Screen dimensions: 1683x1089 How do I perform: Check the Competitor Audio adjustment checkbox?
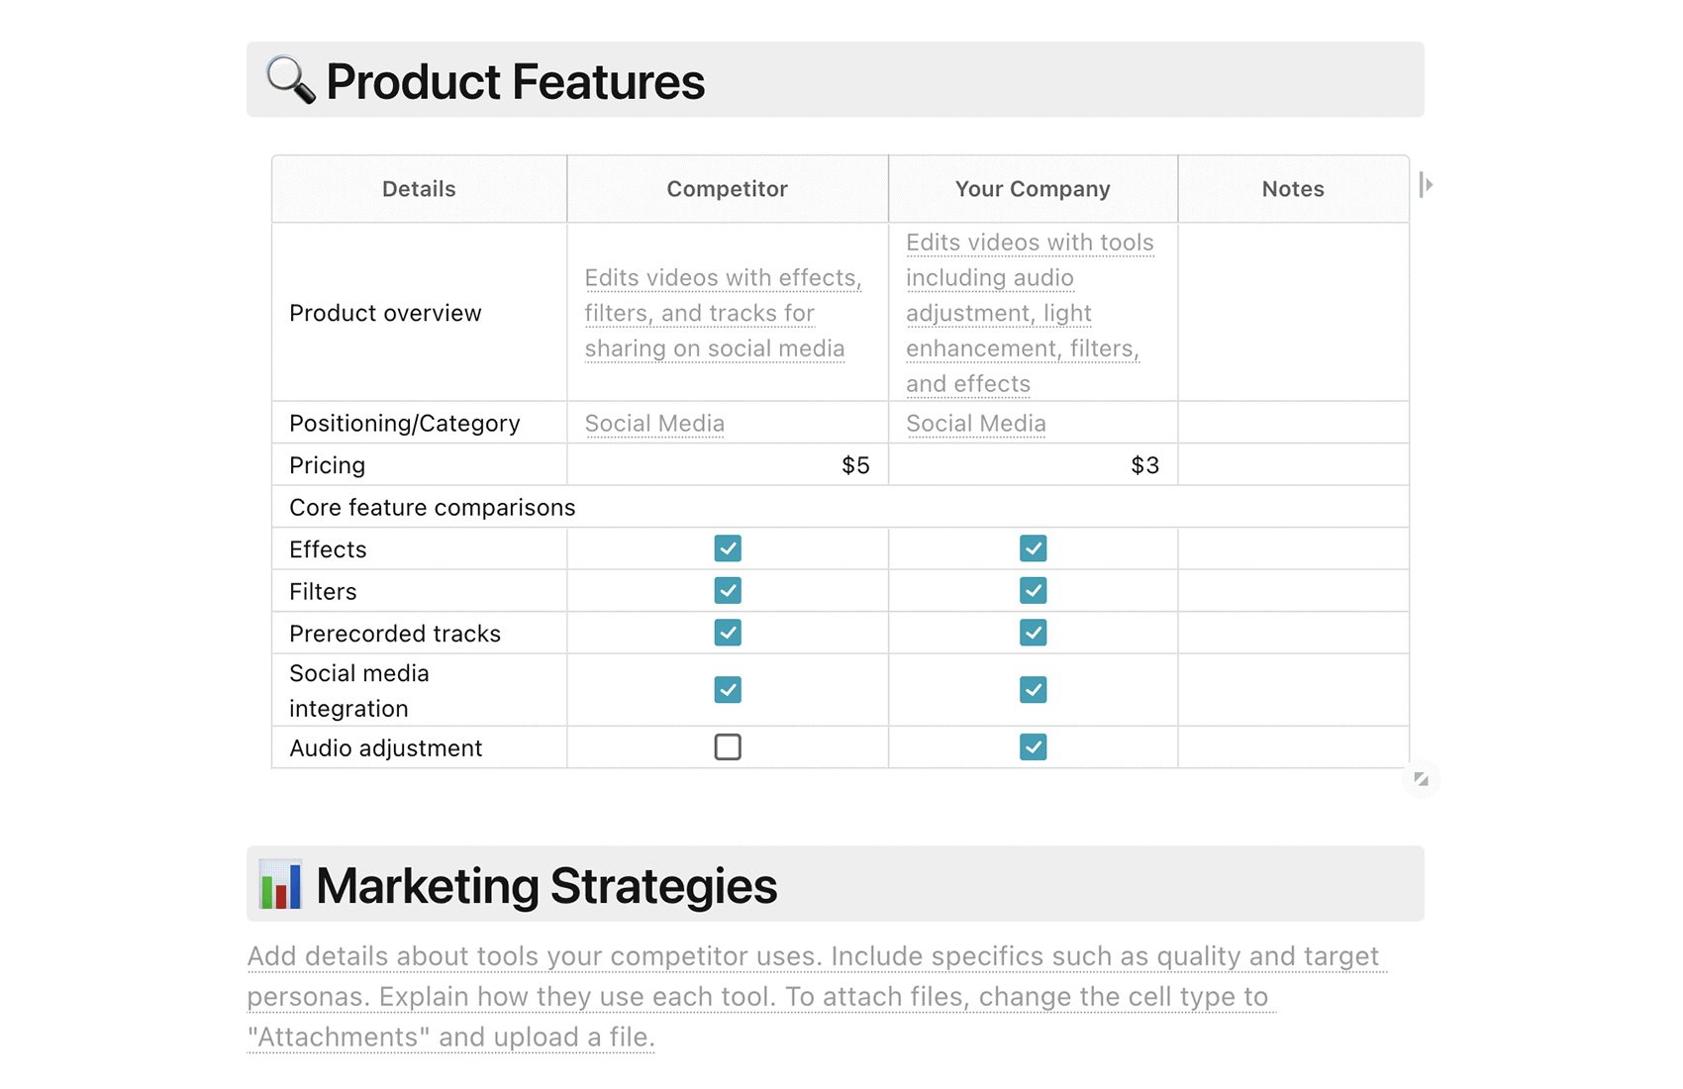pyautogui.click(x=728, y=746)
